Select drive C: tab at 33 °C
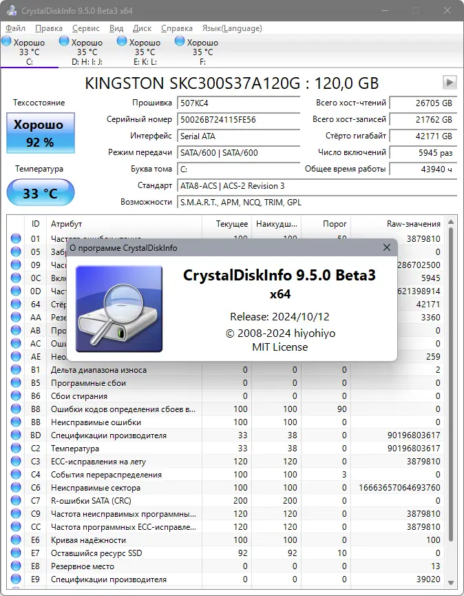The image size is (464, 596). coord(29,51)
